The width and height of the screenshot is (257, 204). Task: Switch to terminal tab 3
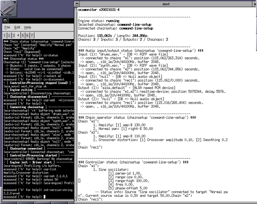point(14,35)
